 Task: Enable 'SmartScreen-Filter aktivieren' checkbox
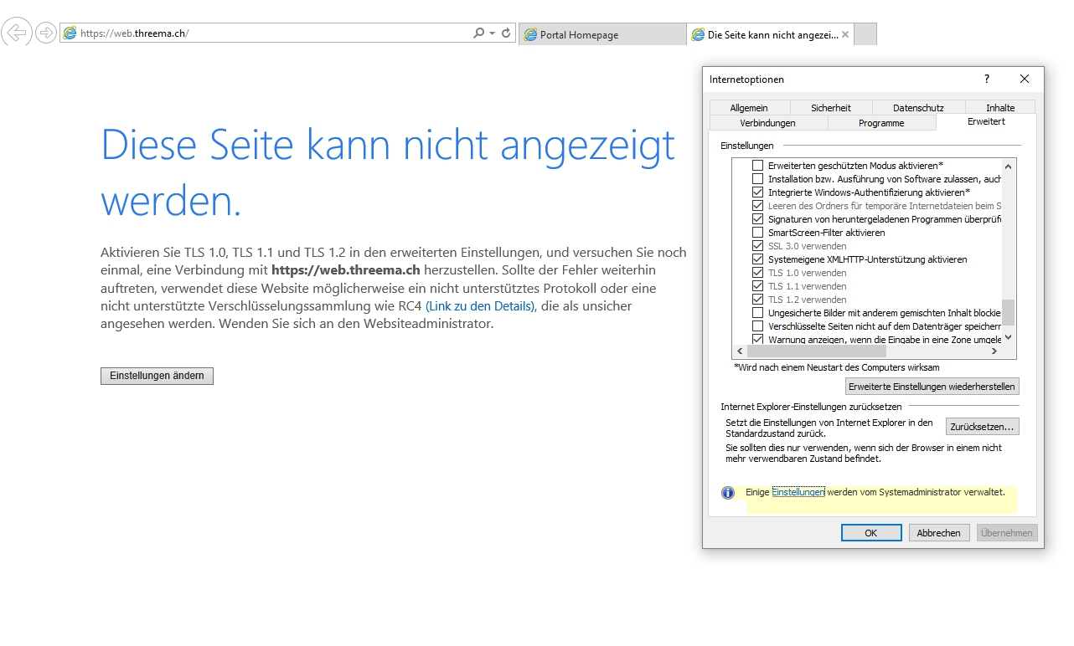click(758, 233)
